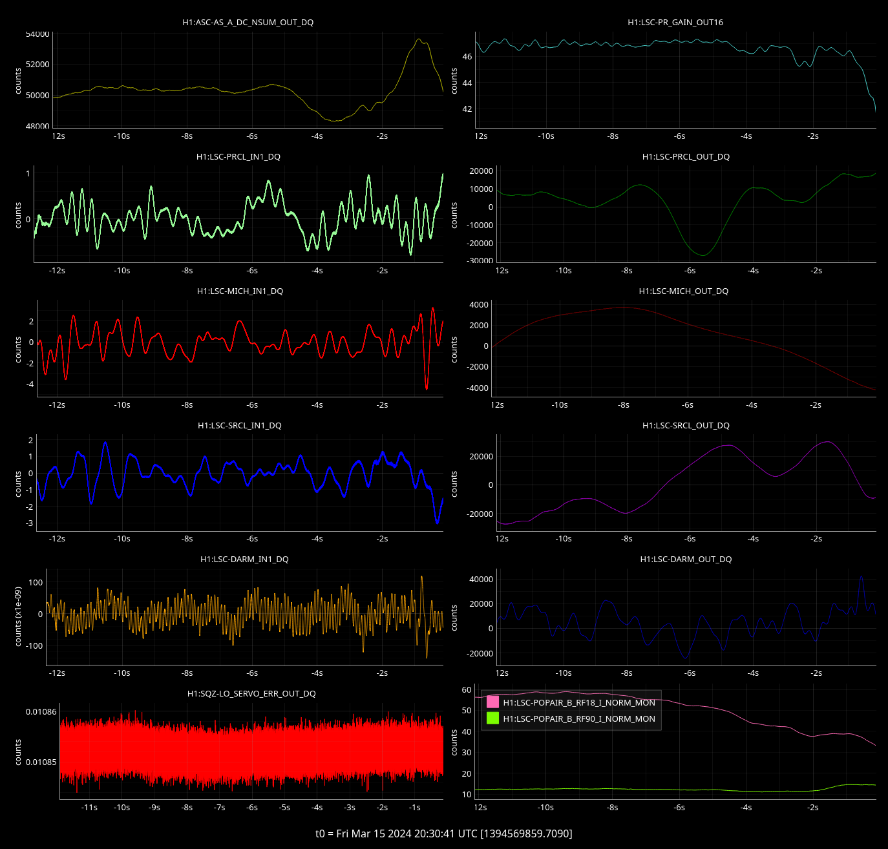Viewport: 888px width, 849px height.
Task: Click the H1:ASC-AS_A_DC_NSUM_OUT_DQ plot title
Action: [248, 22]
